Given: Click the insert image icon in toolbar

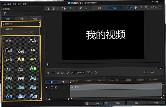Looking at the screenshot, I should coord(58,9).
